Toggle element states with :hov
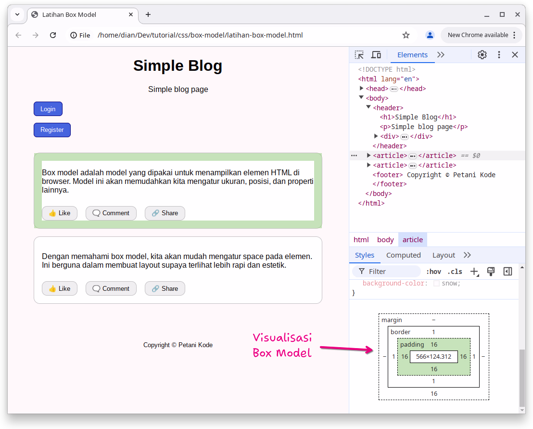The height and width of the screenshot is (429, 533). coord(433,271)
